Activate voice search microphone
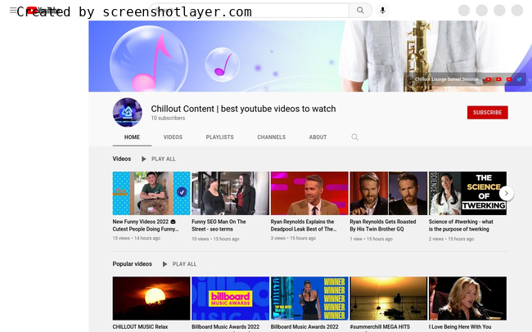Screen dimensions: 532x332 382,11
